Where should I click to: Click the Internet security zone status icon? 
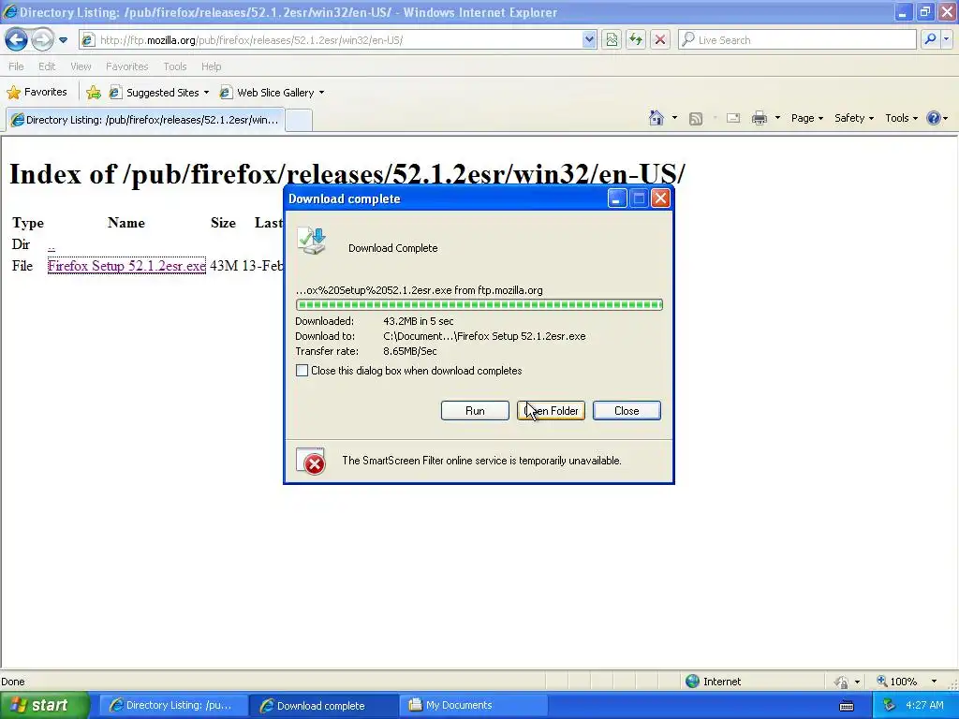click(692, 682)
